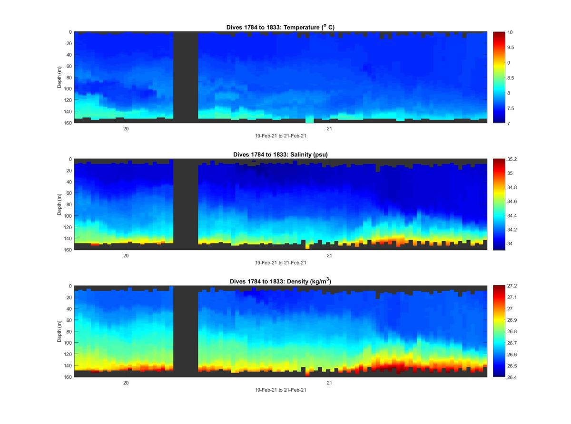Click x-axis tick 20 under Density plot
This screenshot has width=571, height=424.
click(x=126, y=382)
